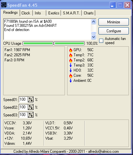Click the log line 'Found ST380215A on AdvSMART'
133x155 pixels.
[x=30, y=26]
